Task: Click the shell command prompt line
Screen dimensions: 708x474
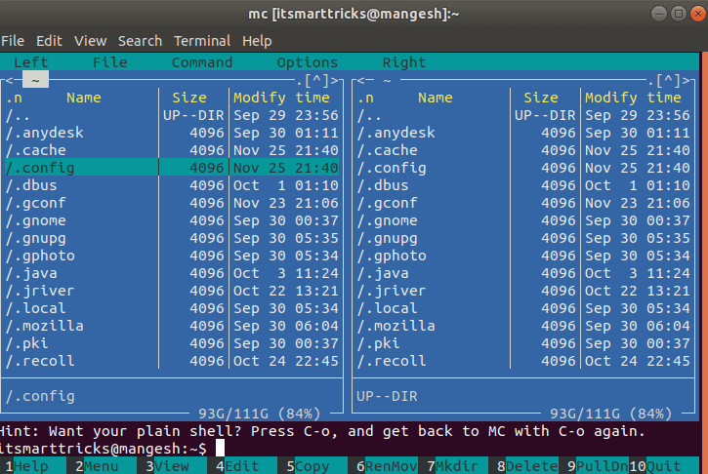Action: (x=350, y=449)
